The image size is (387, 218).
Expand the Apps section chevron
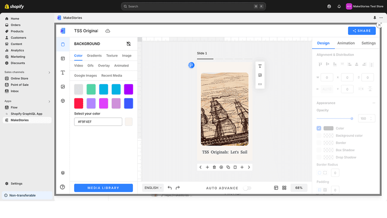(x=49, y=102)
